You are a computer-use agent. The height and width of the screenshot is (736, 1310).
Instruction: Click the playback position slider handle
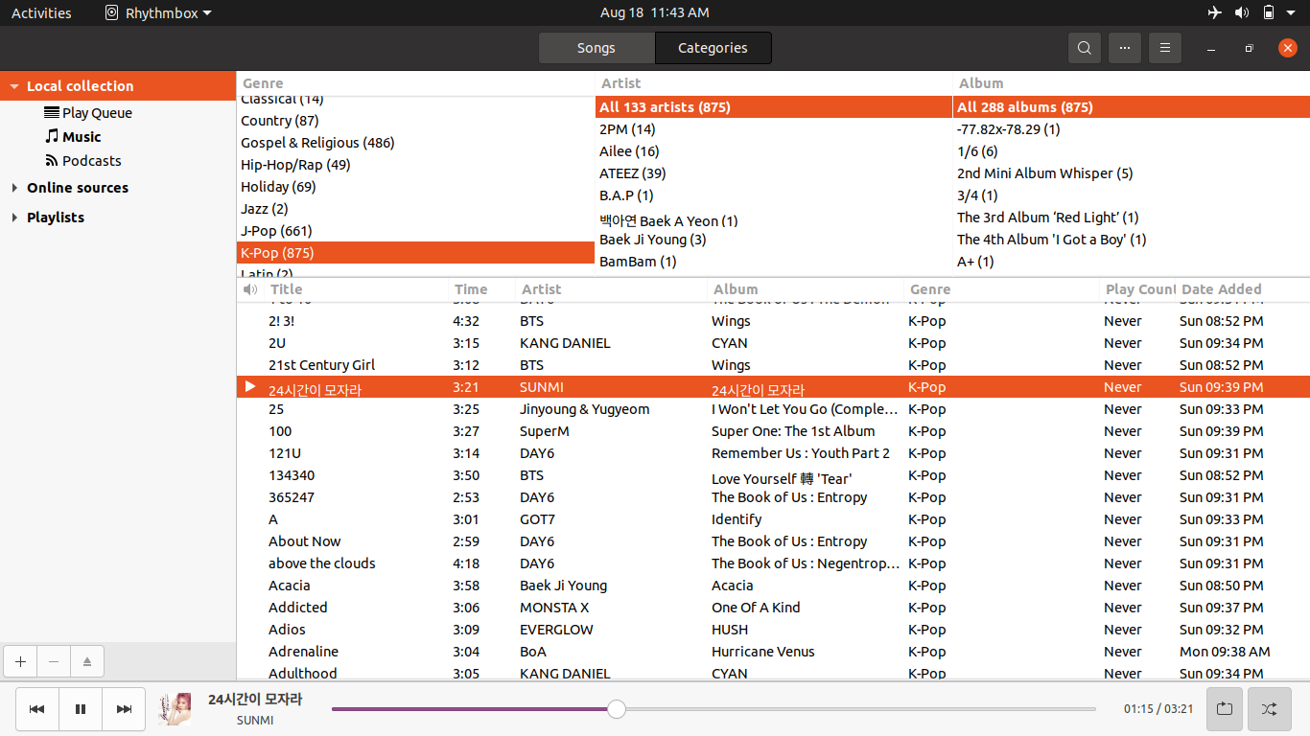coord(617,709)
